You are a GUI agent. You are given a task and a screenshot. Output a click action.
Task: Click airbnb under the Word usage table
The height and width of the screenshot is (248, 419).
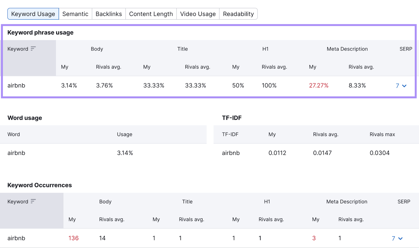pos(16,153)
